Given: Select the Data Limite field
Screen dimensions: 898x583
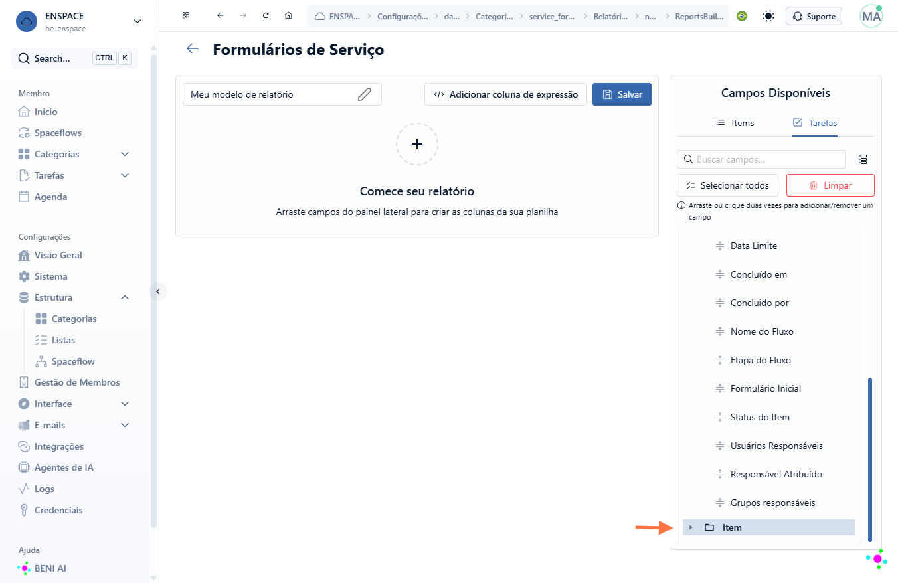Looking at the screenshot, I should coord(753,246).
